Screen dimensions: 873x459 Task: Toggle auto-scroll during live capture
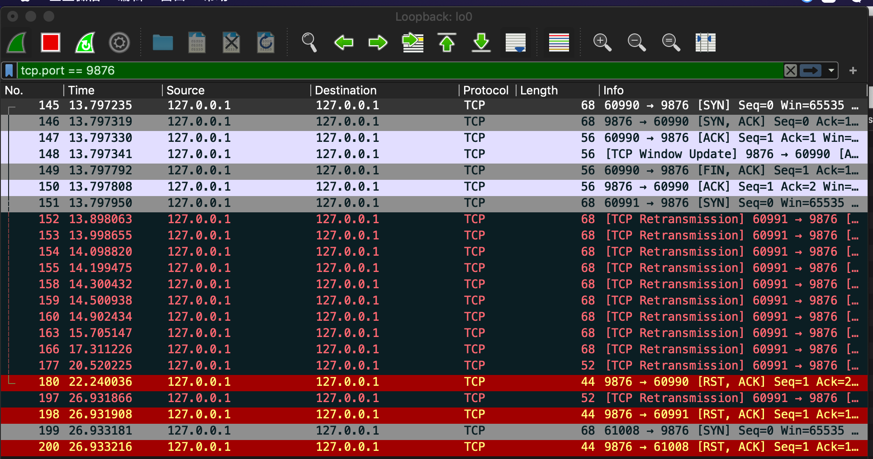516,43
